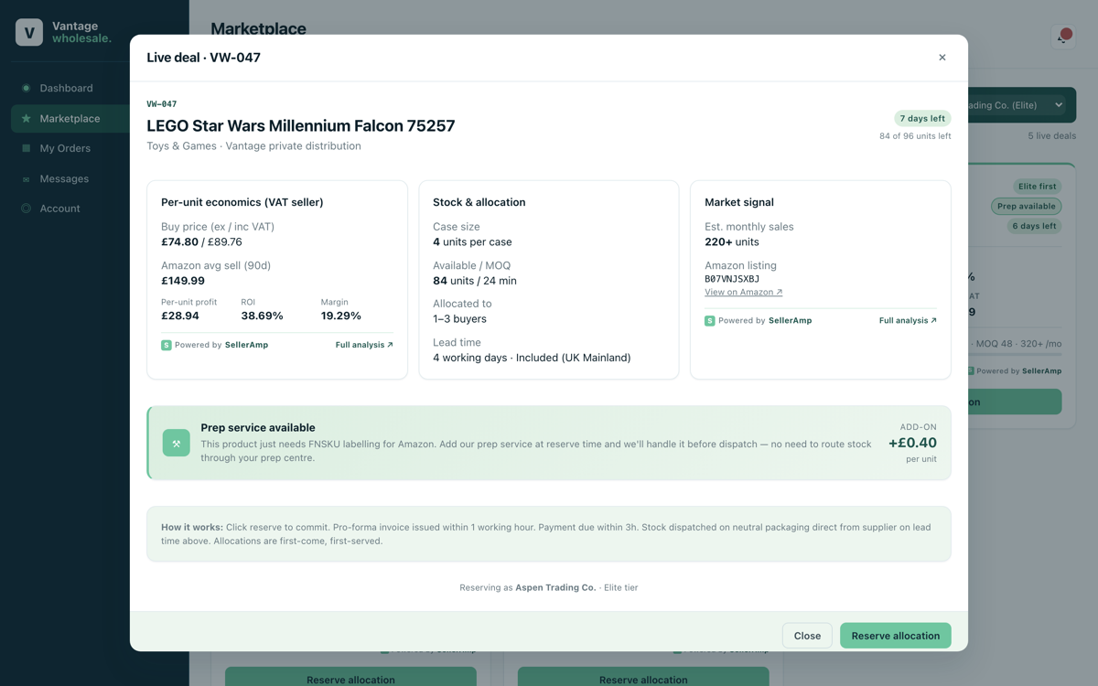This screenshot has width=1098, height=686.
Task: Click the ROI value 38.69%
Action: coord(262,316)
